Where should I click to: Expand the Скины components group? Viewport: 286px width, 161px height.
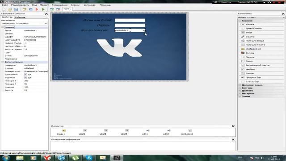(x=240, y=97)
